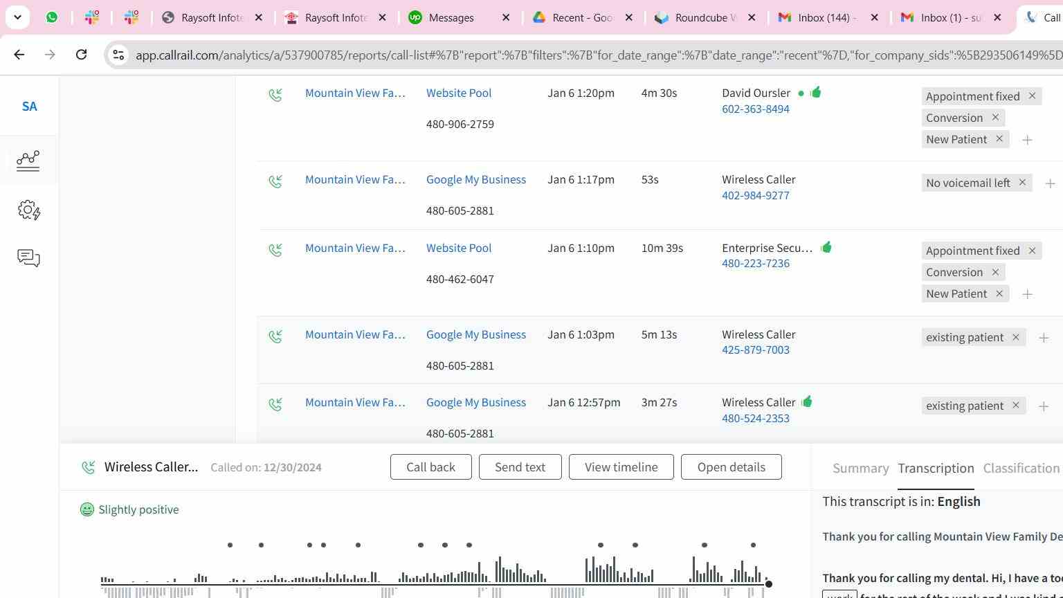Image resolution: width=1063 pixels, height=598 pixels.
Task: Switch to the Summary tab
Action: click(860, 468)
